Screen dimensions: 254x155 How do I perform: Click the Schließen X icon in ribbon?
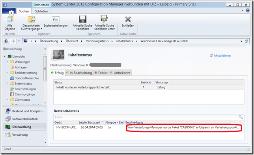tap(128, 19)
